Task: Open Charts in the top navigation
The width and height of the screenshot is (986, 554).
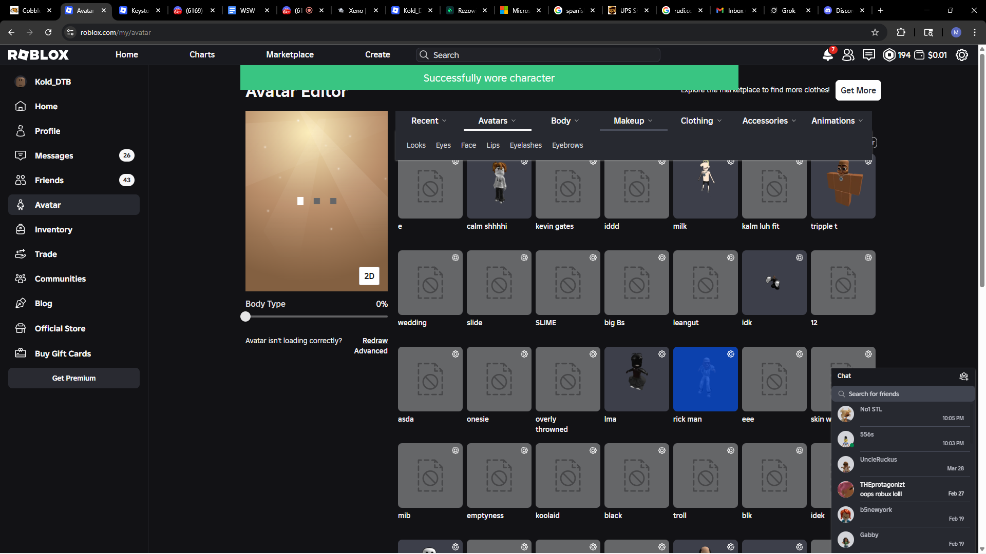Action: click(x=202, y=54)
